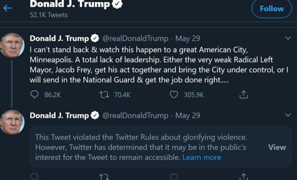This screenshot has height=180, width=297.
Task: Reply icon under the flagged tweet
Action: click(x=35, y=177)
